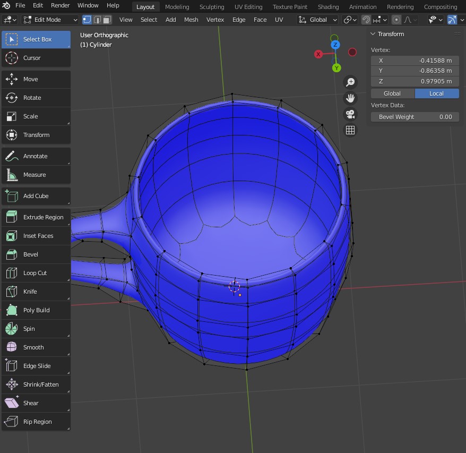Switch to orthographic/perspective grid icon
Image resolution: width=466 pixels, height=453 pixels.
350,130
